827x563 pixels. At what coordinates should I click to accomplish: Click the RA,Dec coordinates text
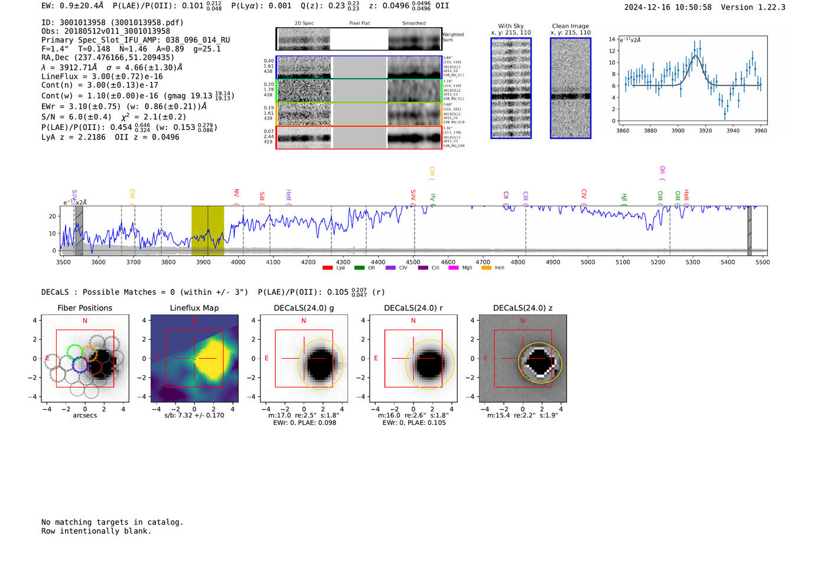click(x=108, y=58)
